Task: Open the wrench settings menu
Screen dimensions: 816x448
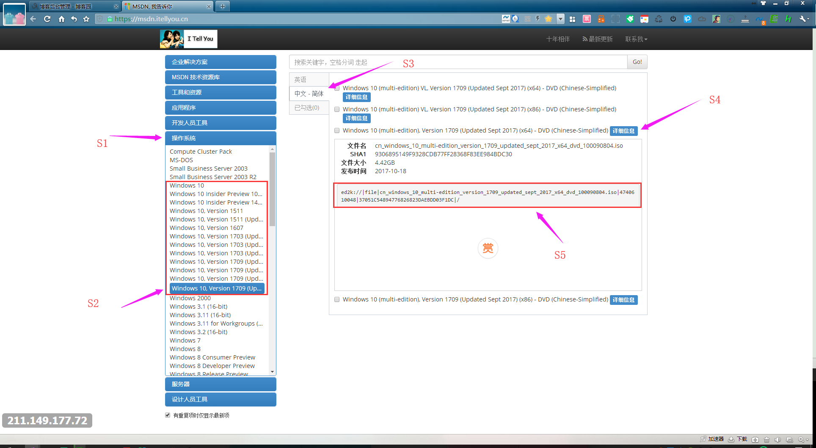Action: (803, 19)
